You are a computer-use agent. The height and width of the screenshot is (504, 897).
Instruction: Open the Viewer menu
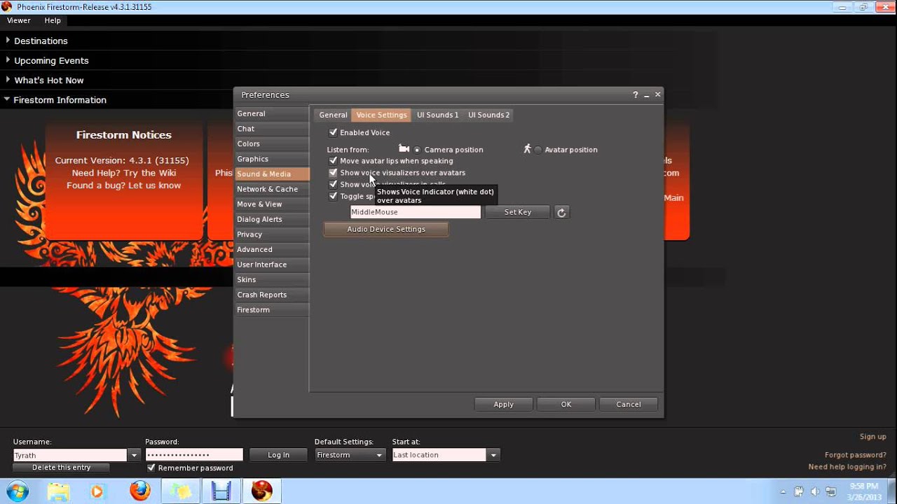click(x=19, y=20)
